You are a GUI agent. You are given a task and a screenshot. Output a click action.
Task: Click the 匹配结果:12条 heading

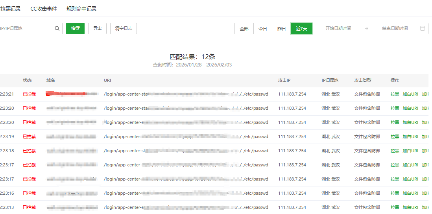pos(192,57)
